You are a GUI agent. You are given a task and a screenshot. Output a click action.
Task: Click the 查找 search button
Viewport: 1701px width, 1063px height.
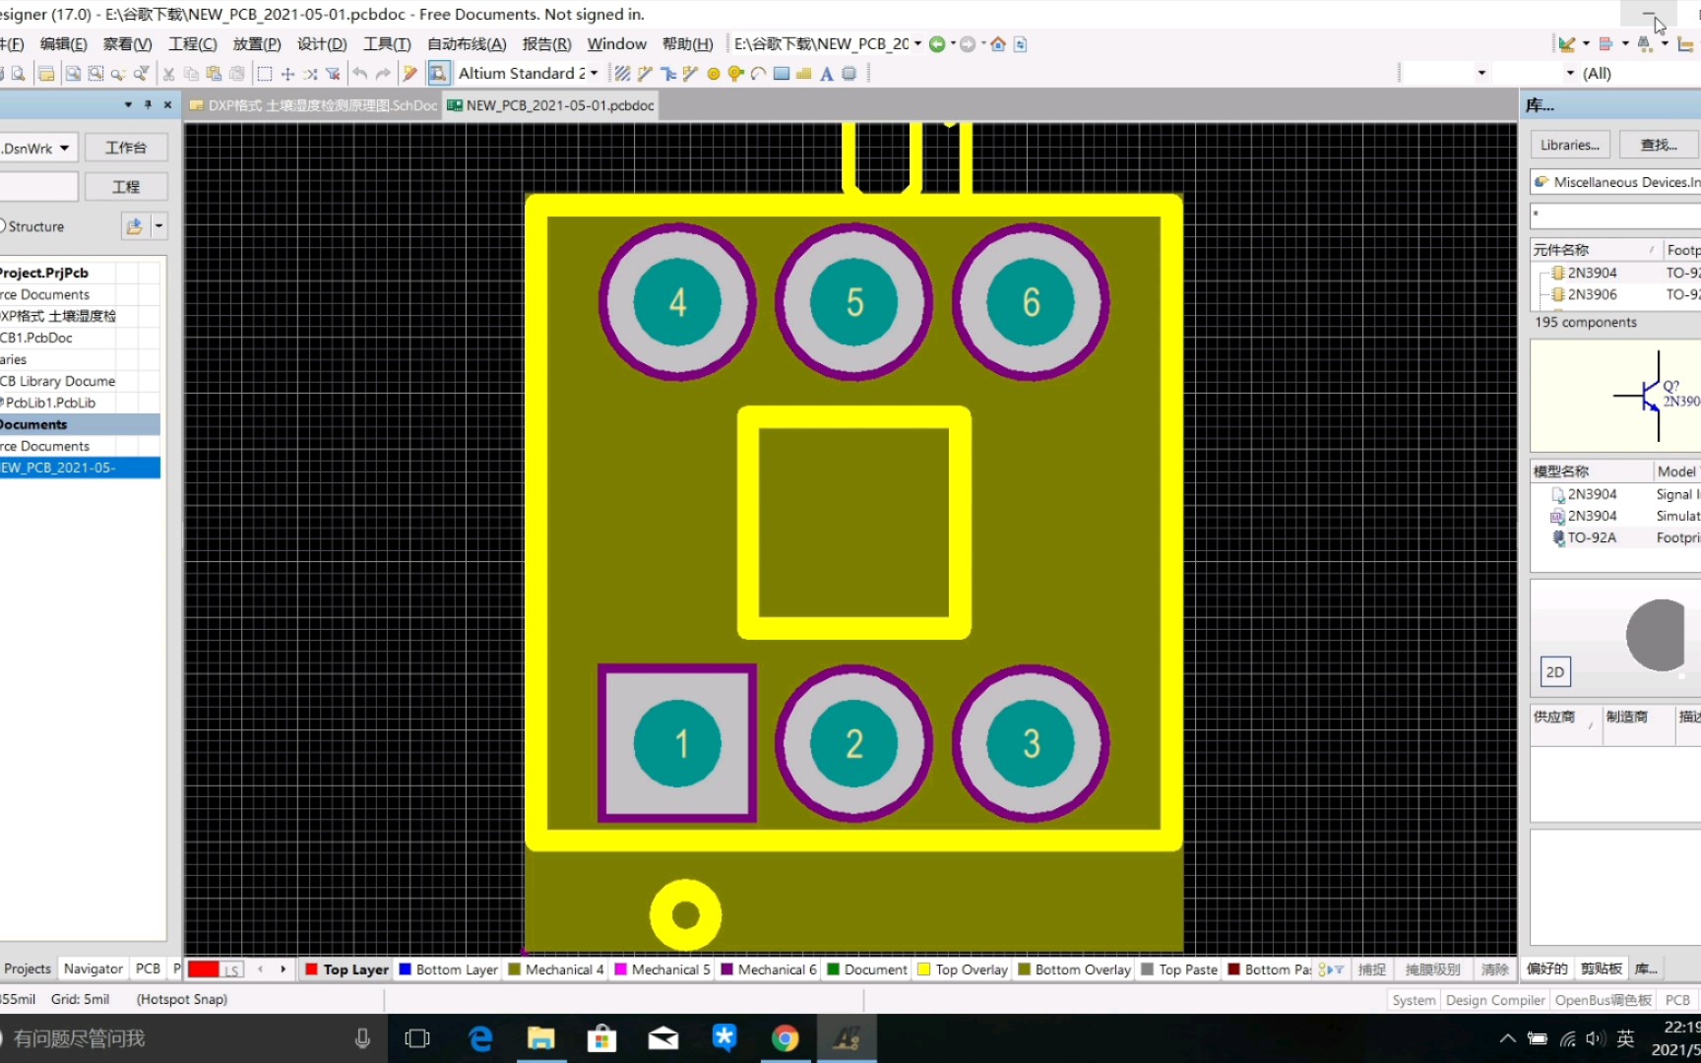[1658, 145]
